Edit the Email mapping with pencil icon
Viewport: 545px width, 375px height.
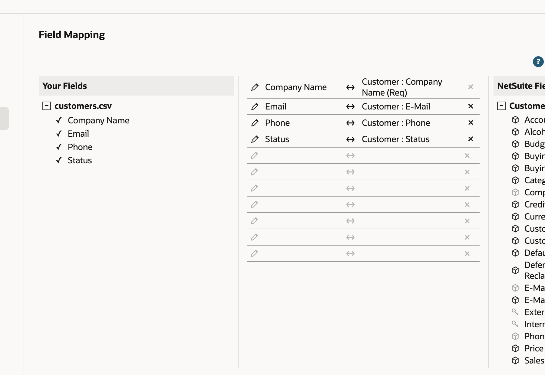click(255, 106)
